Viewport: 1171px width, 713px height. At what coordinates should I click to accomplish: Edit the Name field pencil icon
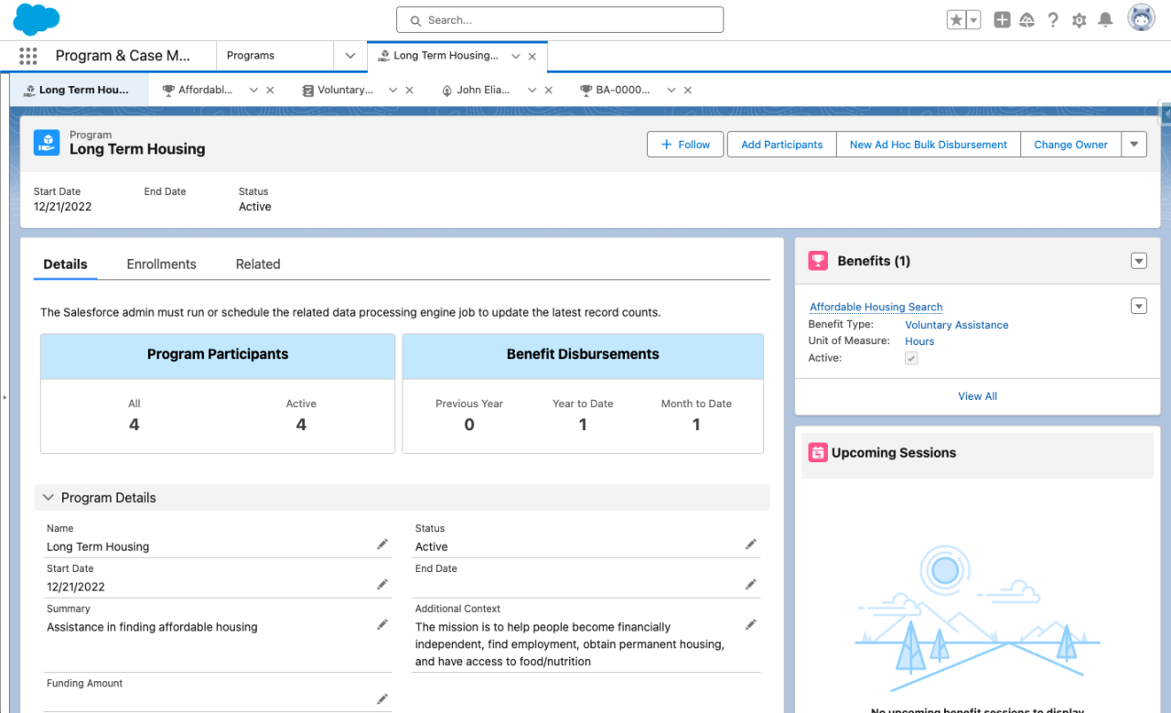pos(382,545)
